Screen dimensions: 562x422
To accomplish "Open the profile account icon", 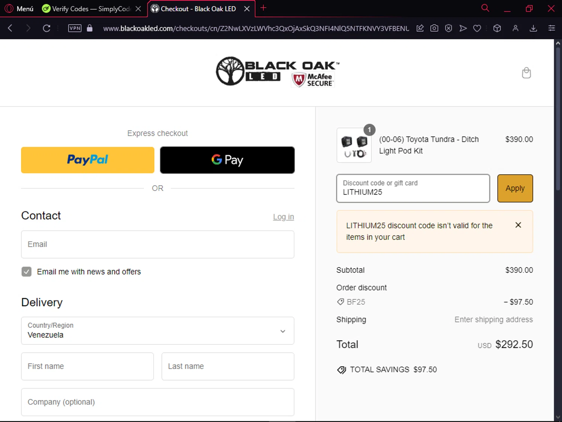I will 516,28.
